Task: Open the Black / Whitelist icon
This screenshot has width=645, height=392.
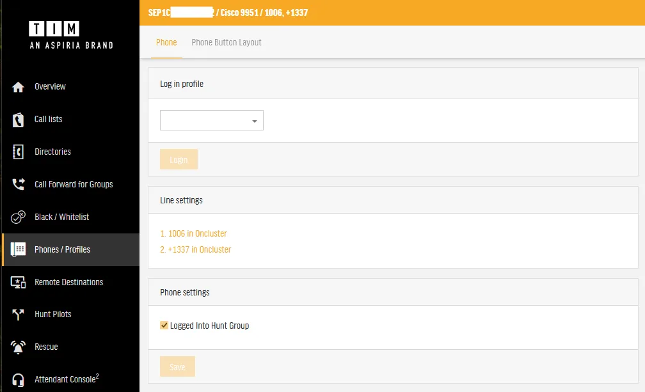Action: pos(18,217)
